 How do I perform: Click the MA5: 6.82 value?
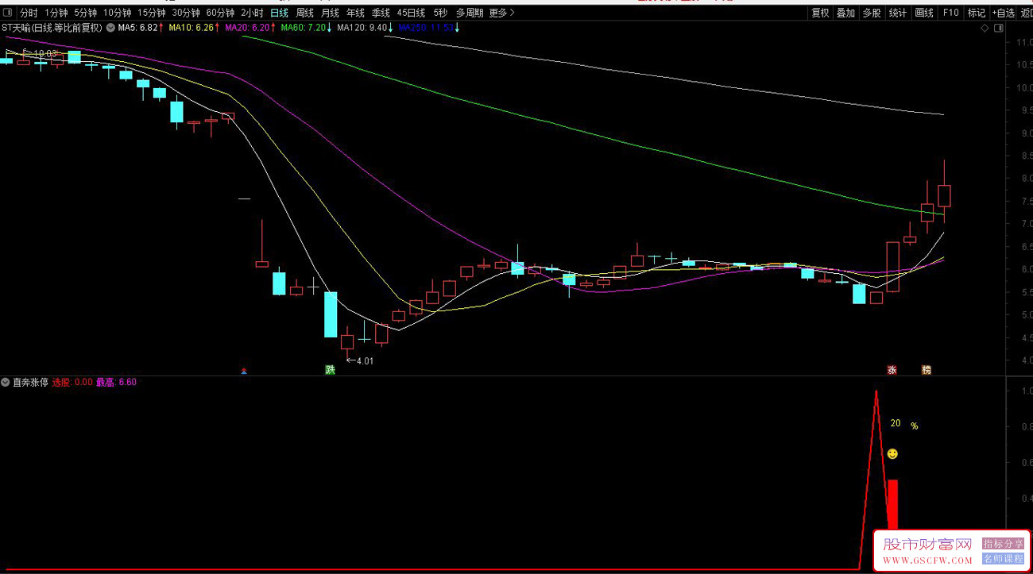click(141, 28)
